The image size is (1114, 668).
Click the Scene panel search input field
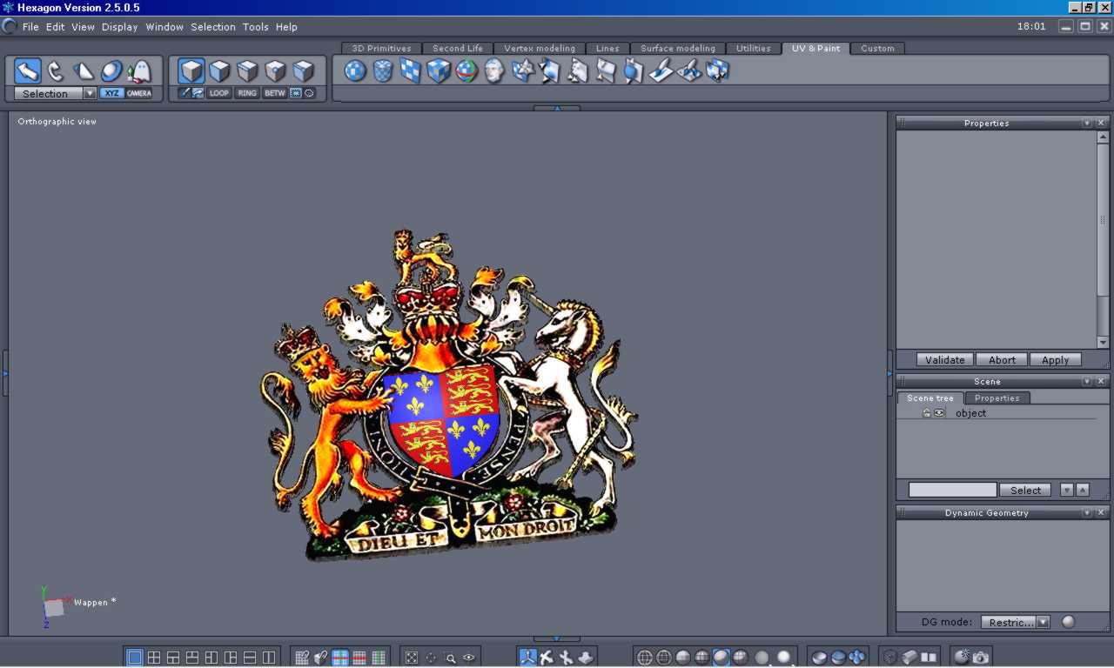(x=953, y=491)
